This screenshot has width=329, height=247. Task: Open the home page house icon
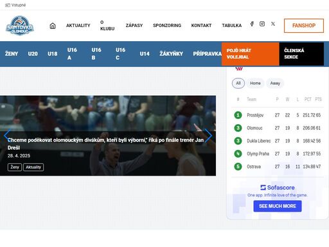pos(53,26)
